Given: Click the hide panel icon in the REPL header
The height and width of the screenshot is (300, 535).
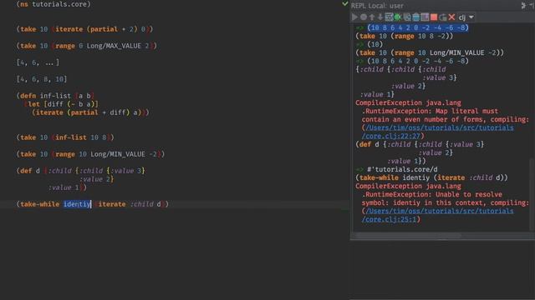Looking at the screenshot, I should 532,6.
